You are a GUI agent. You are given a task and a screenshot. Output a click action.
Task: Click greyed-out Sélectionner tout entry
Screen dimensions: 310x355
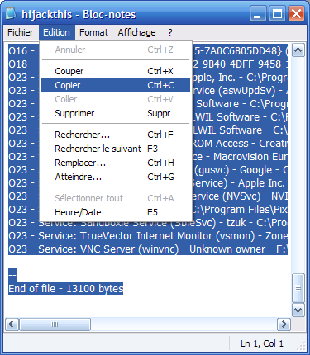pyautogui.click(x=116, y=198)
